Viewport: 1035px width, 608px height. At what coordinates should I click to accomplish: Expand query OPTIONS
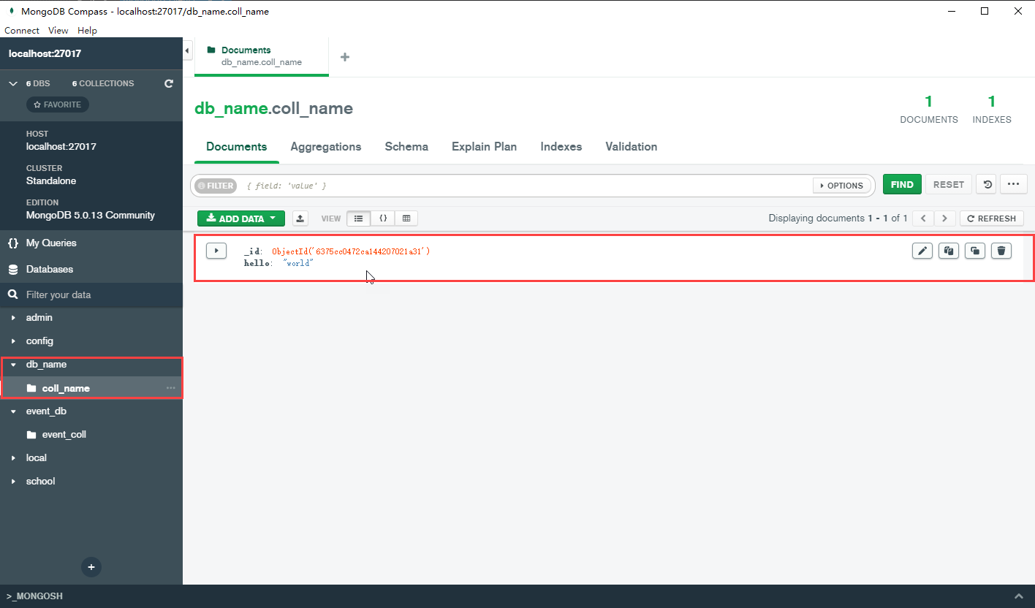coord(842,186)
